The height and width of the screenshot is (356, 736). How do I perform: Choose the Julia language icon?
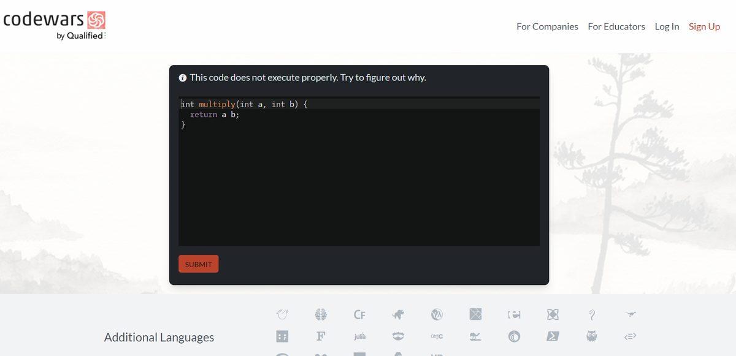click(359, 336)
